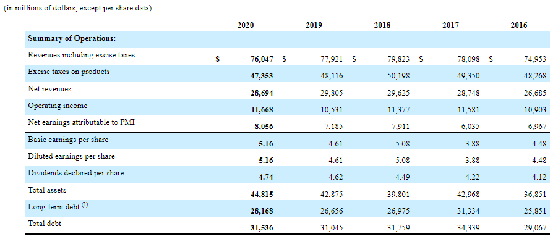Click the Basic earnings per share label
The image size is (558, 239).
pyautogui.click(x=68, y=140)
